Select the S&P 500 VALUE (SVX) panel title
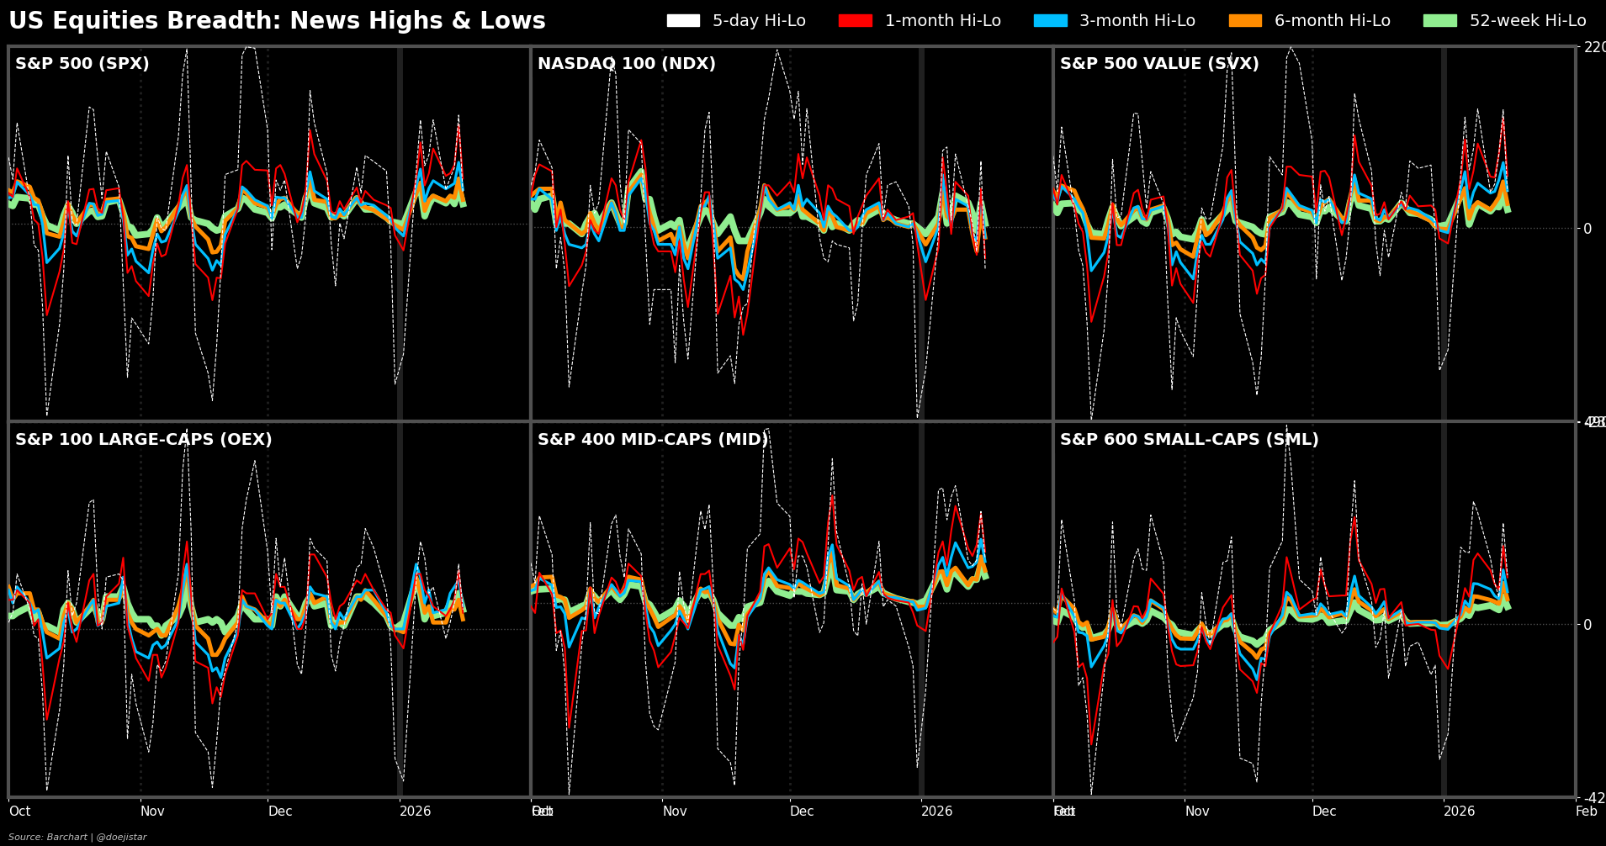The height and width of the screenshot is (846, 1606). (x=1159, y=65)
